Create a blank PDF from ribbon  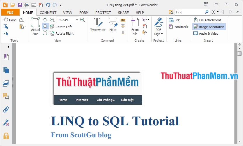[x=145, y=26]
